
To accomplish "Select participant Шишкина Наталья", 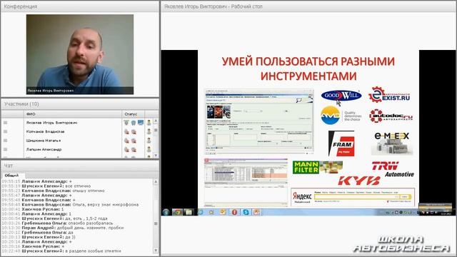I will tap(44, 141).
